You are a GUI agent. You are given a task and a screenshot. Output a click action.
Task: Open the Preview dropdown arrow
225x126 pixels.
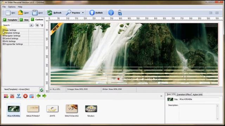(83, 13)
